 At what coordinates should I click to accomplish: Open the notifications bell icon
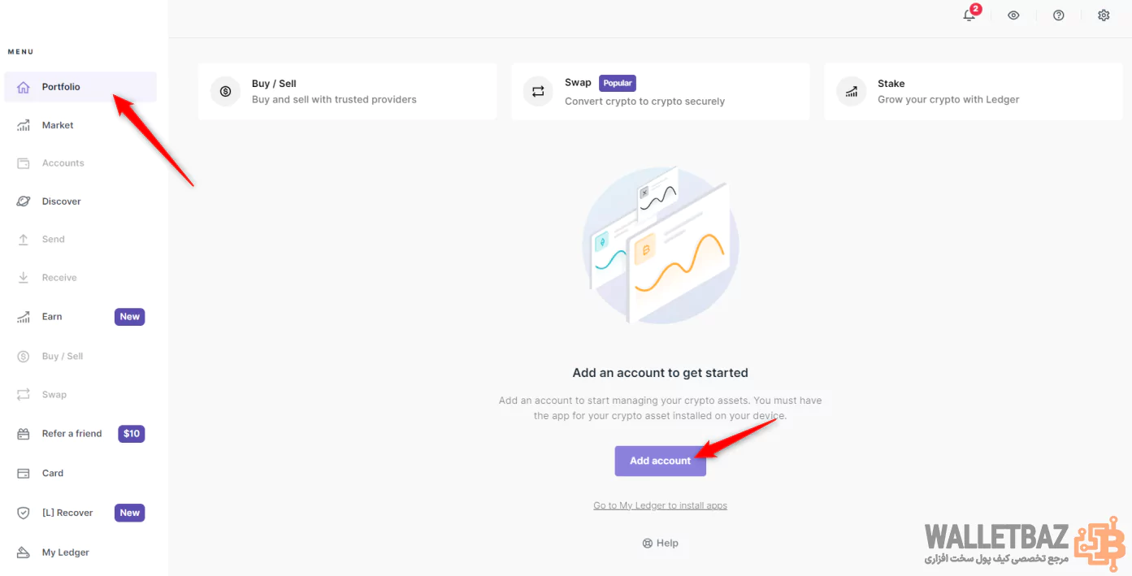tap(969, 15)
